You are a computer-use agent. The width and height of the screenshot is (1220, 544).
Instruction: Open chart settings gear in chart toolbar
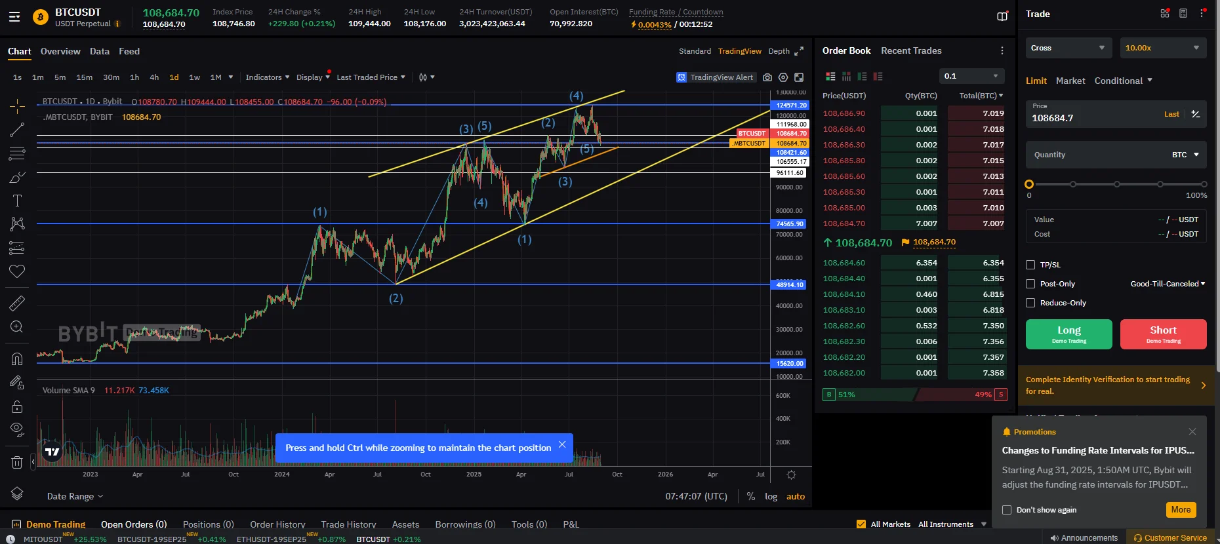click(783, 77)
